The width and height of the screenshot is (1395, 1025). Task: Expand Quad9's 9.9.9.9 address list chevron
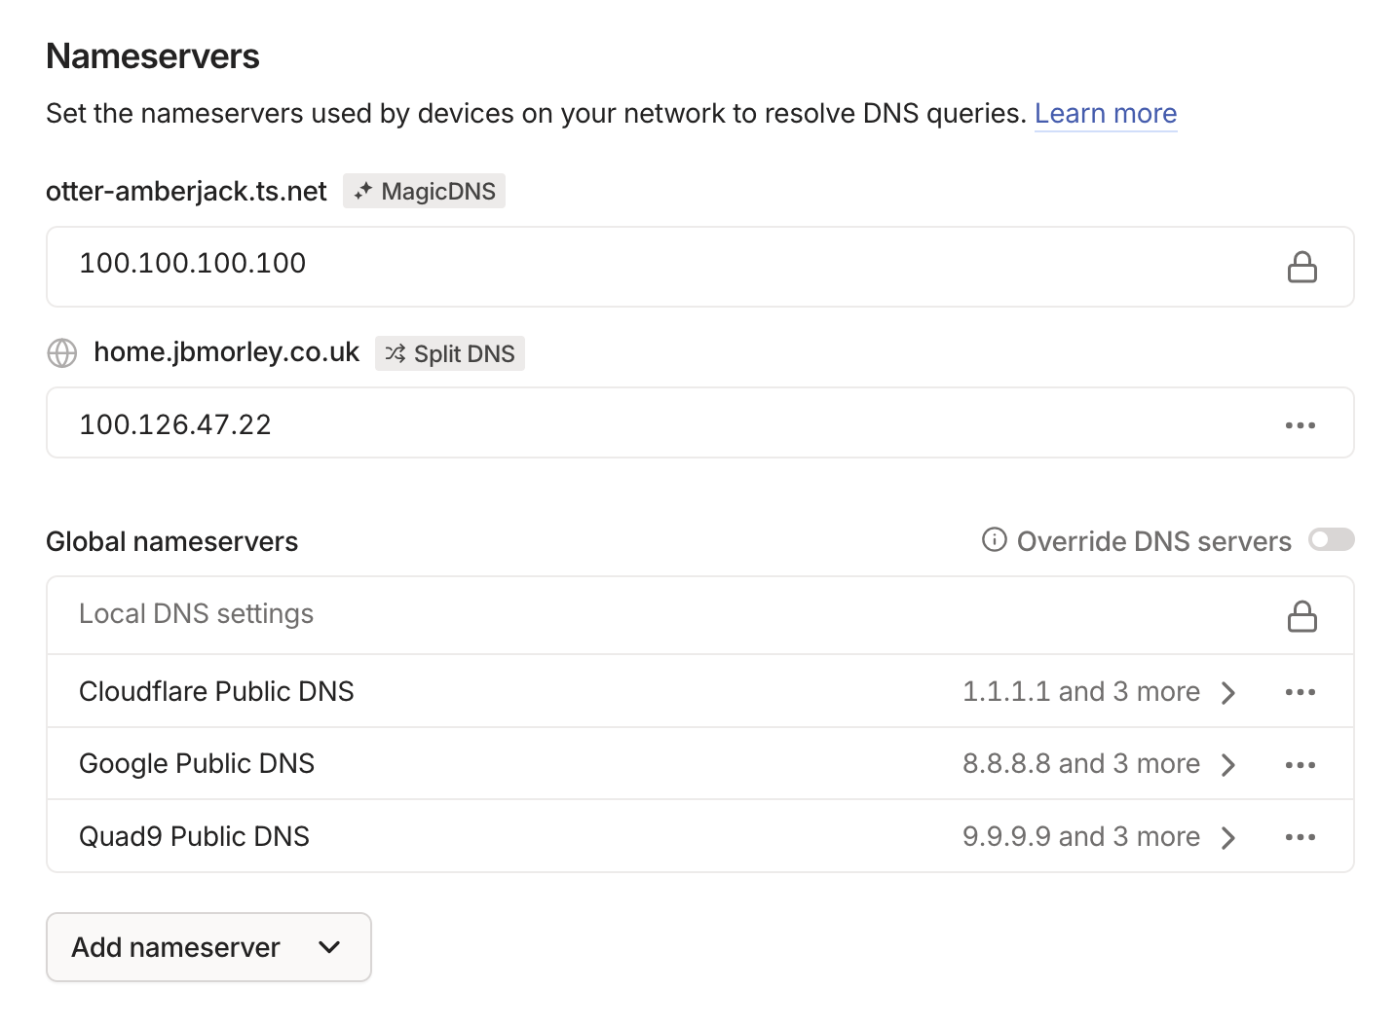[x=1228, y=837]
